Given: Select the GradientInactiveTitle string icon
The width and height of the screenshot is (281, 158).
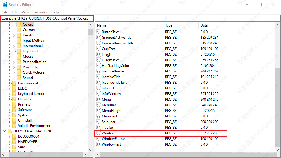Looking at the screenshot, I should (98, 43).
